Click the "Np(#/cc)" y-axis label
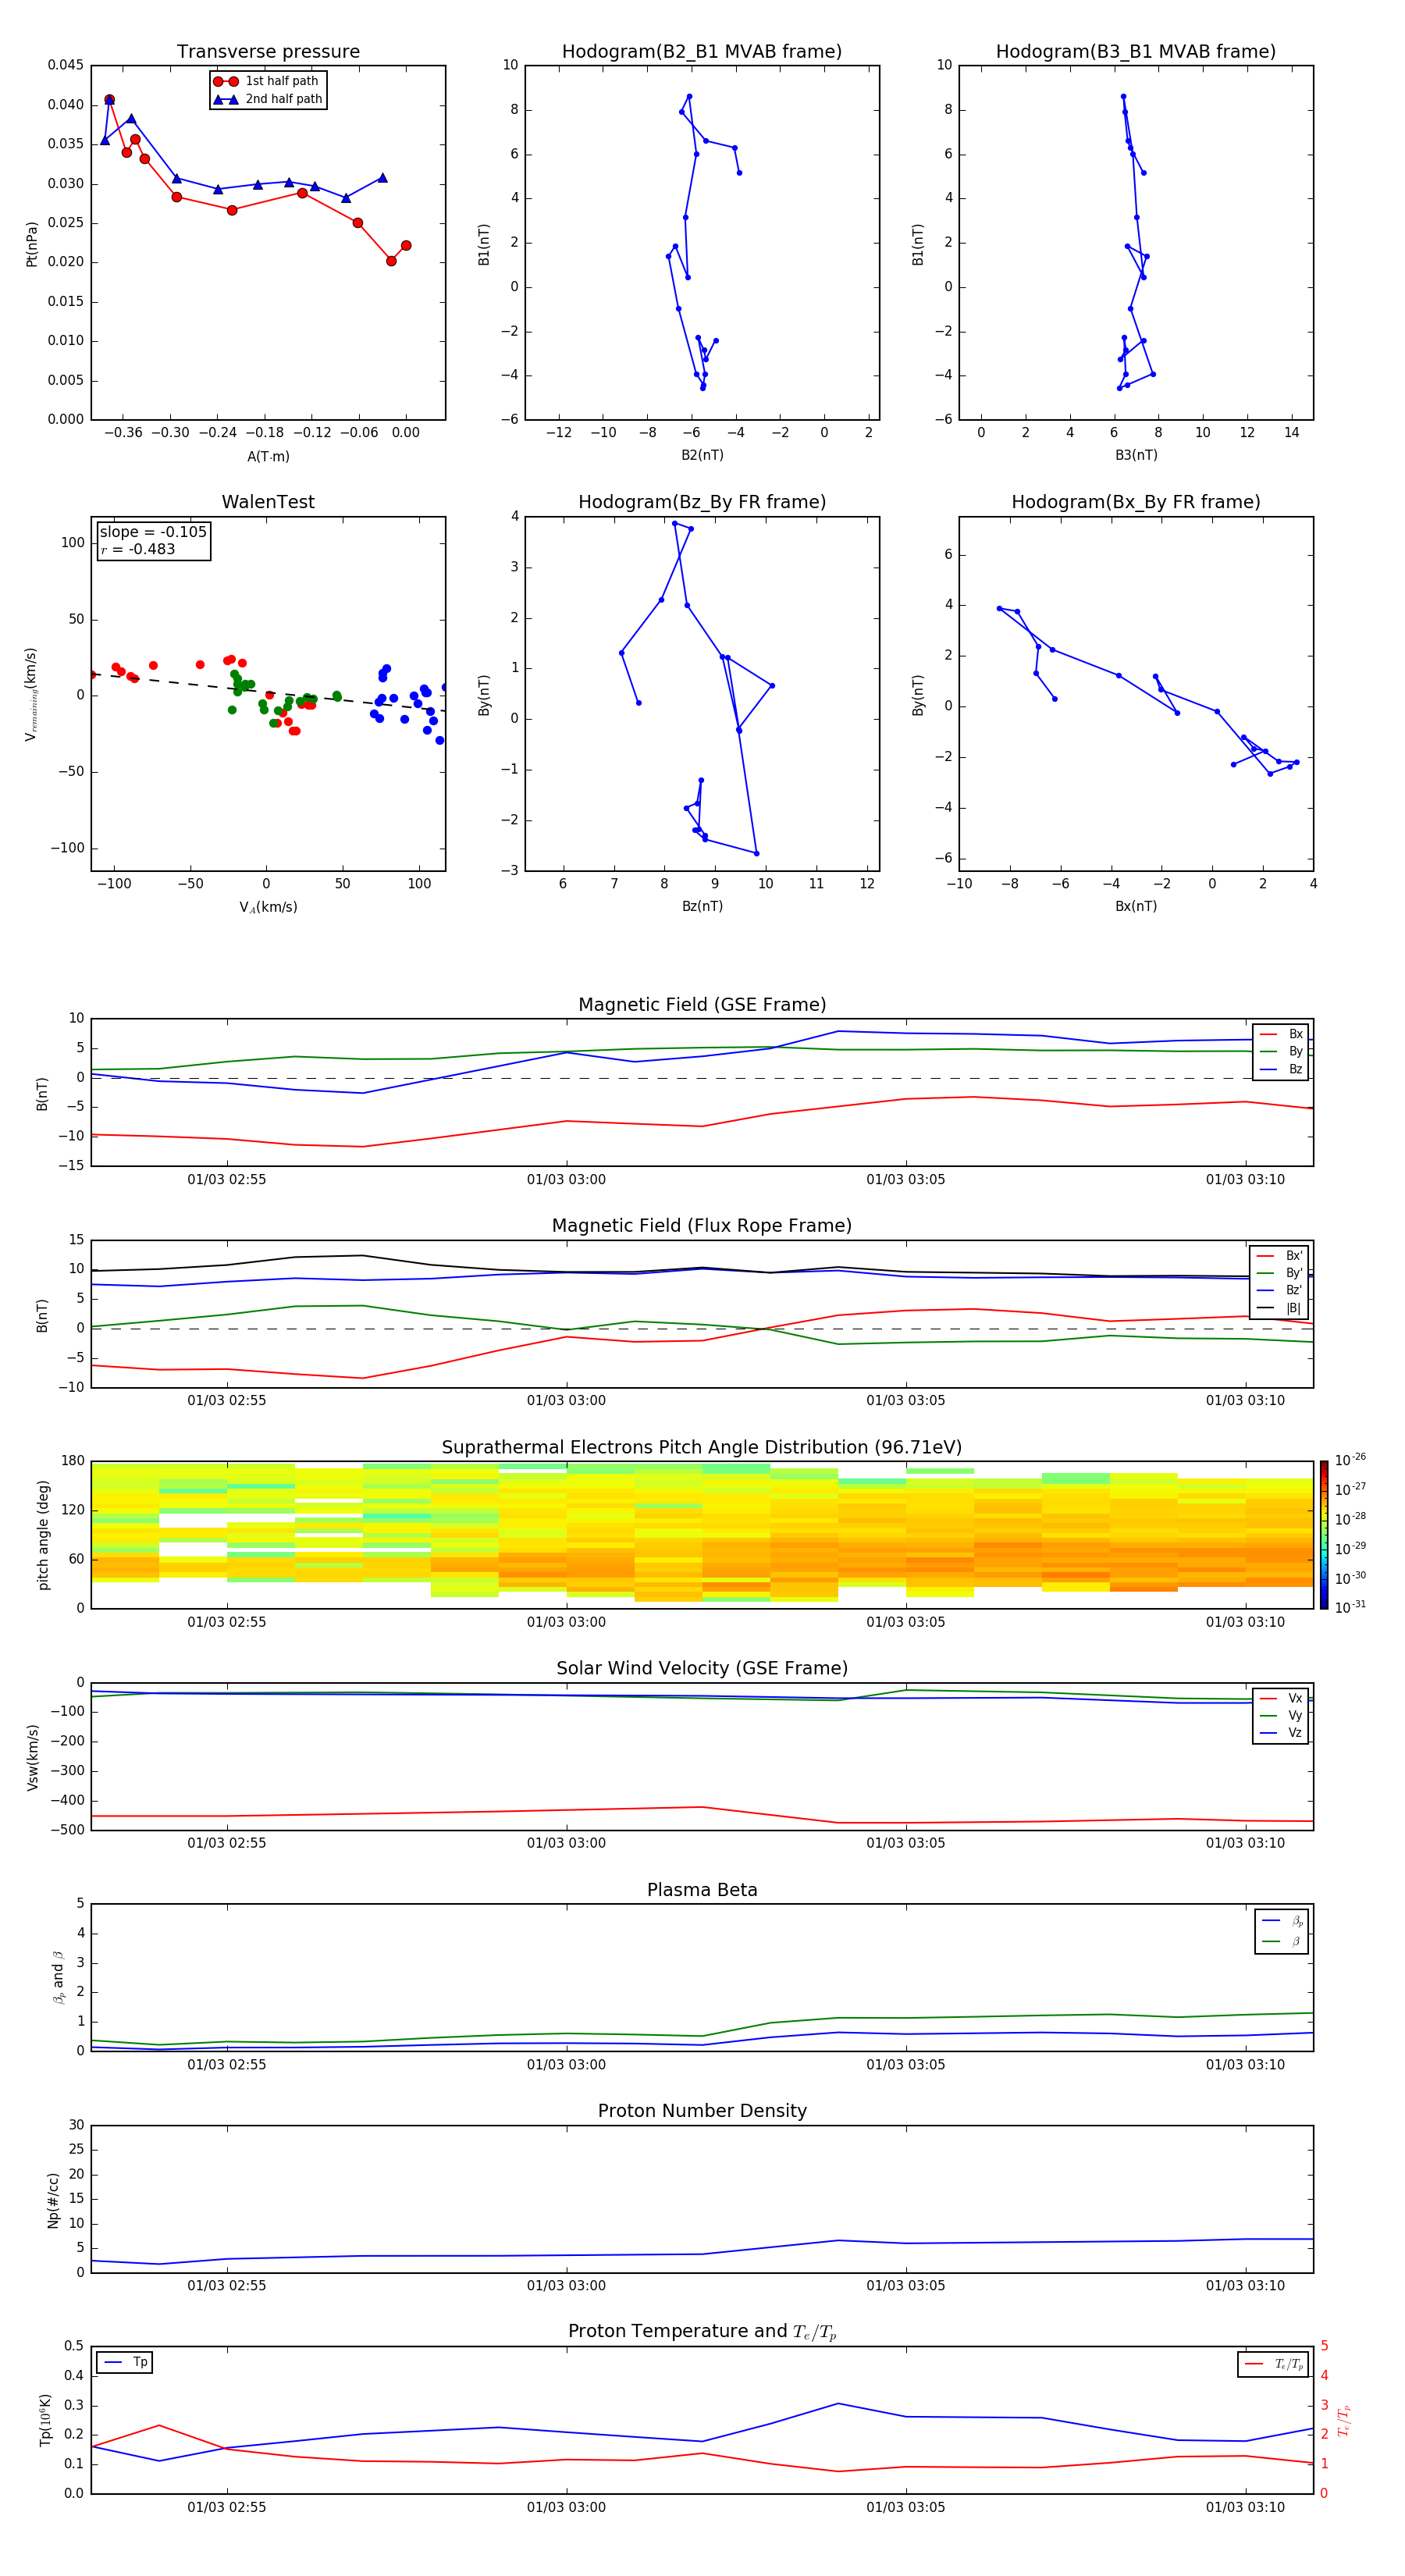 (x=53, y=2199)
